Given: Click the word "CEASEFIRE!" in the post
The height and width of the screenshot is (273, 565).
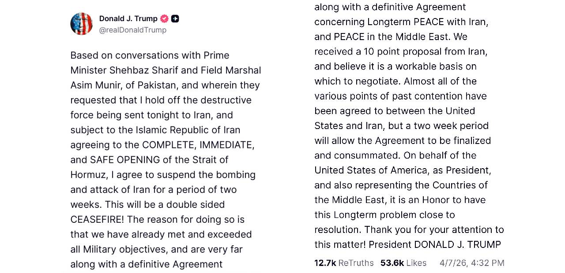Looking at the screenshot, I should click(97, 219).
